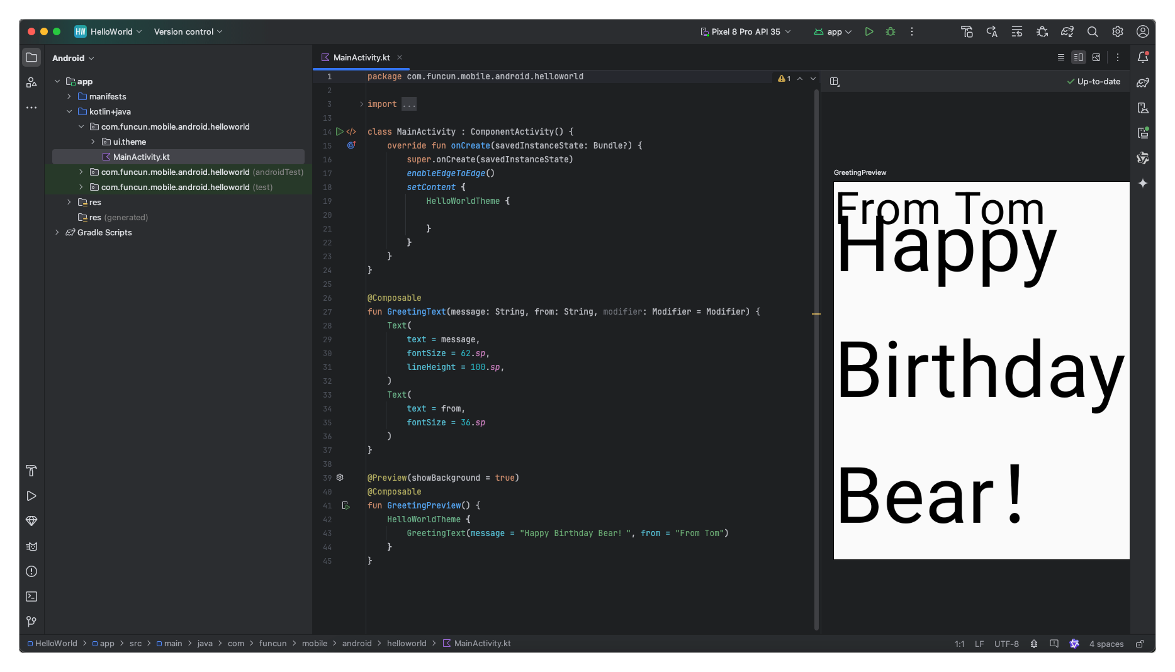Image resolution: width=1175 pixels, height=672 pixels.
Task: Go to previous highlighted problem arrow
Action: pos(800,79)
